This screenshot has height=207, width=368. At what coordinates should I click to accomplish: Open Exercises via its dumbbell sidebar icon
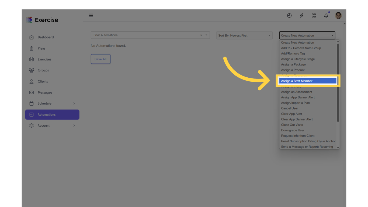coord(32,59)
